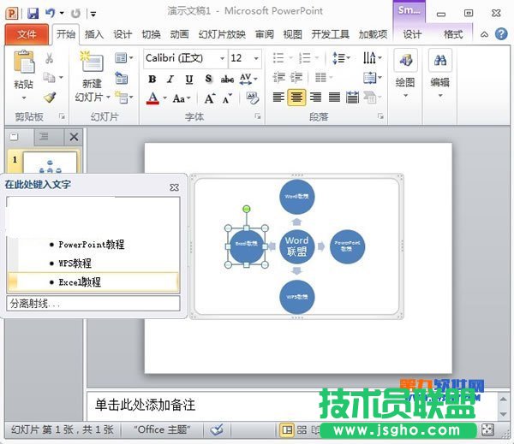
Task: Clear all formatting eraser icon
Action: coord(253,98)
